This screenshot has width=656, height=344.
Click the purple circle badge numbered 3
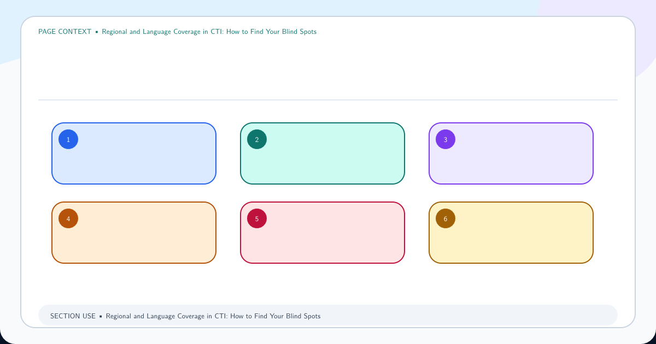coord(446,139)
